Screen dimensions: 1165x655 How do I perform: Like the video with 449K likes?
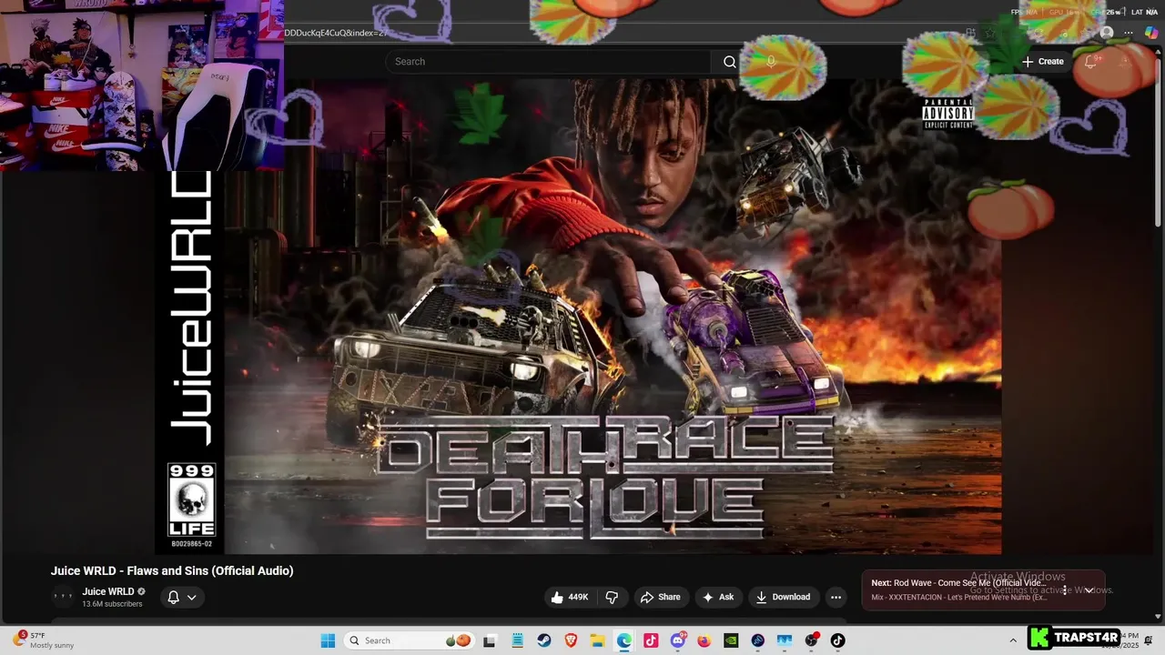570,597
